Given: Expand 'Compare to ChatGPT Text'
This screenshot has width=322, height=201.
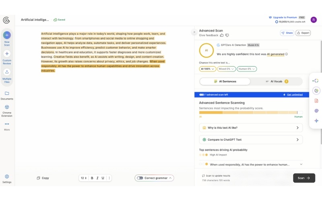Looking at the screenshot, I should click(x=251, y=139).
